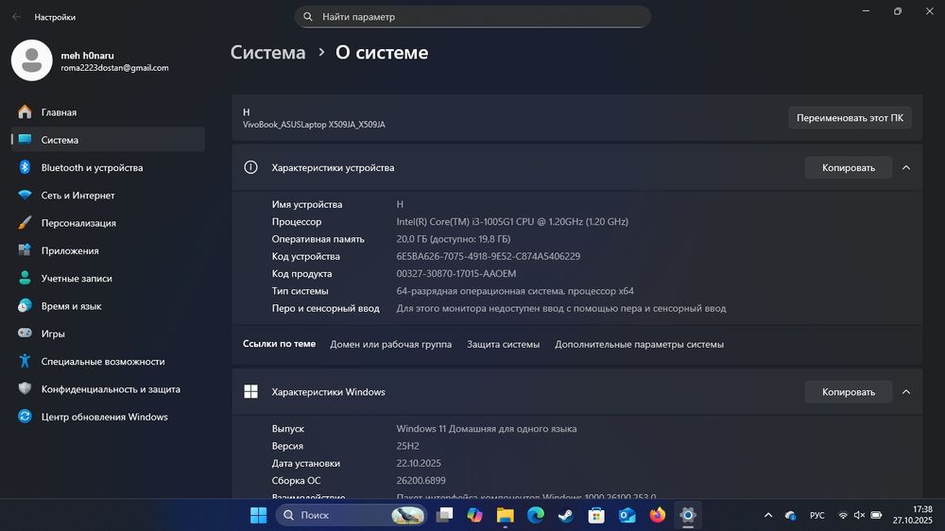Click Переименовать этот ПК button

coord(850,117)
